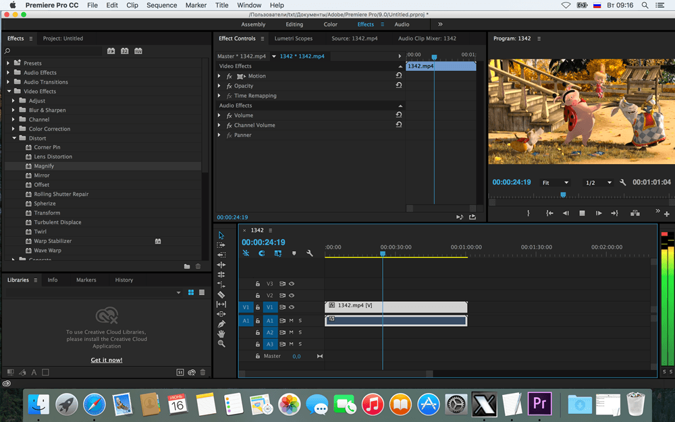Click the Program monitor playhead slider

pyautogui.click(x=563, y=195)
